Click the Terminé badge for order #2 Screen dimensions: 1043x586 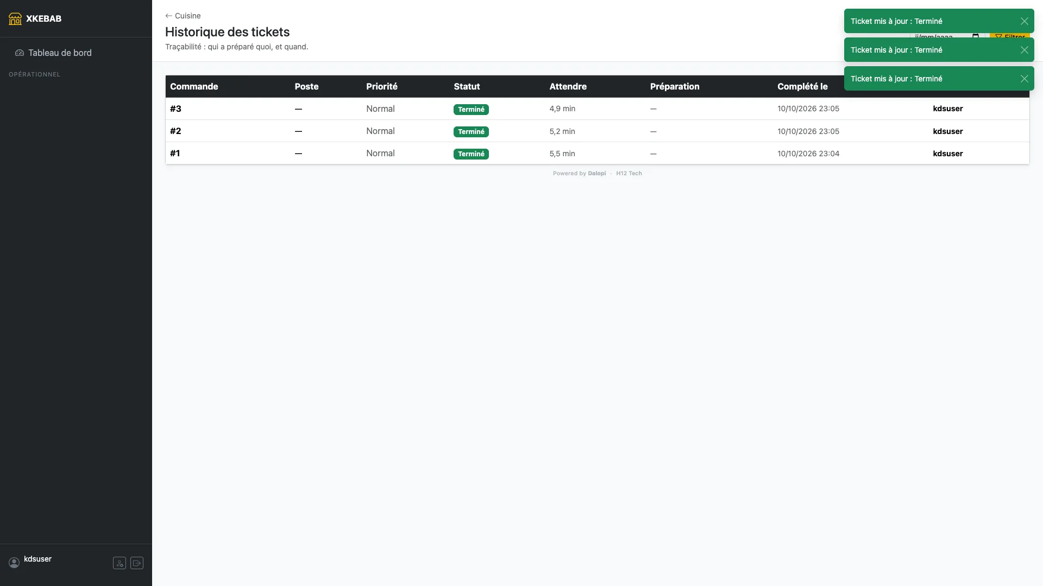[x=471, y=132]
